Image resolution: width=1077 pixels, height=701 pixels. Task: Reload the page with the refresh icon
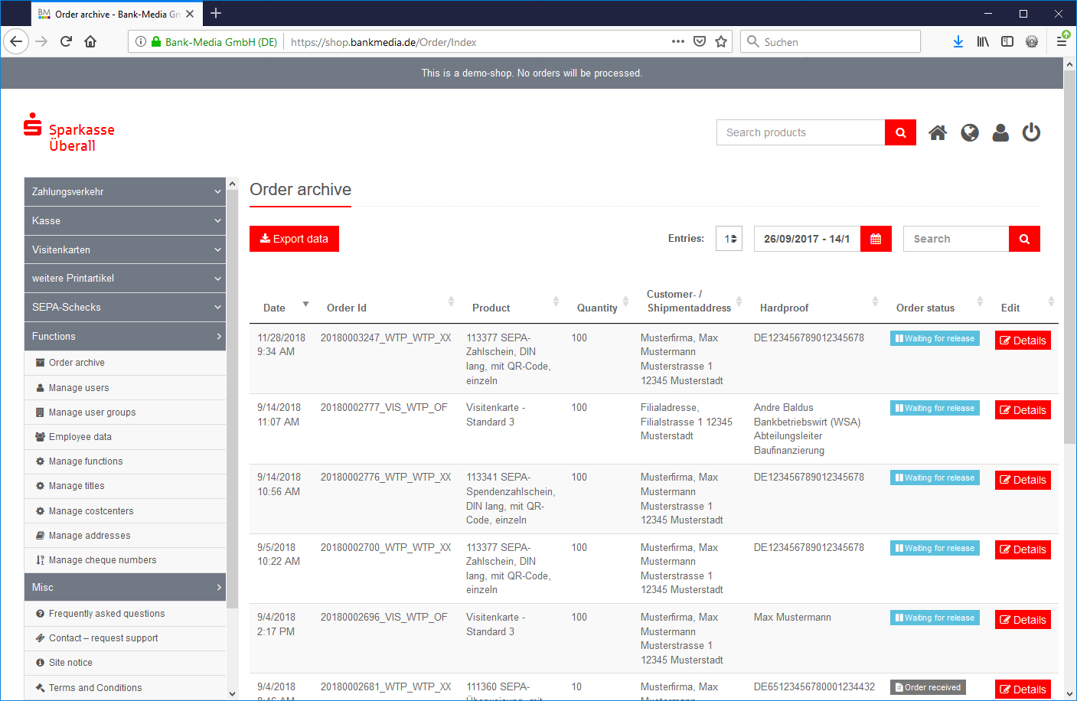coord(66,41)
